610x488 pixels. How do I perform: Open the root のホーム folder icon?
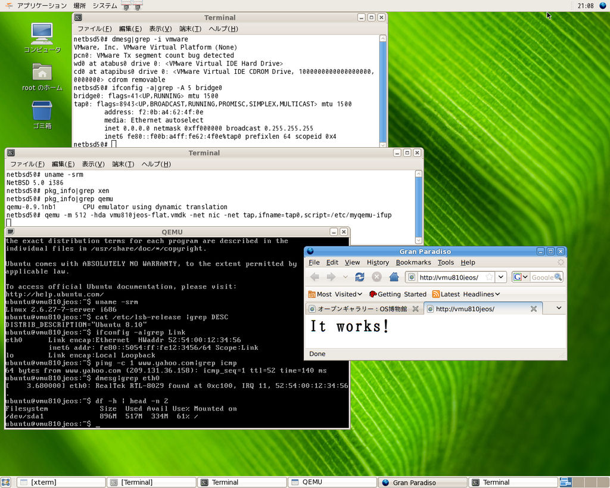42,77
